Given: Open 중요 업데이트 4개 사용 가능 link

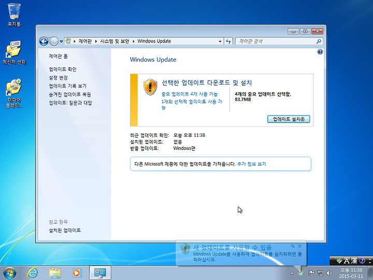Looking at the screenshot, I should pyautogui.click(x=190, y=94).
